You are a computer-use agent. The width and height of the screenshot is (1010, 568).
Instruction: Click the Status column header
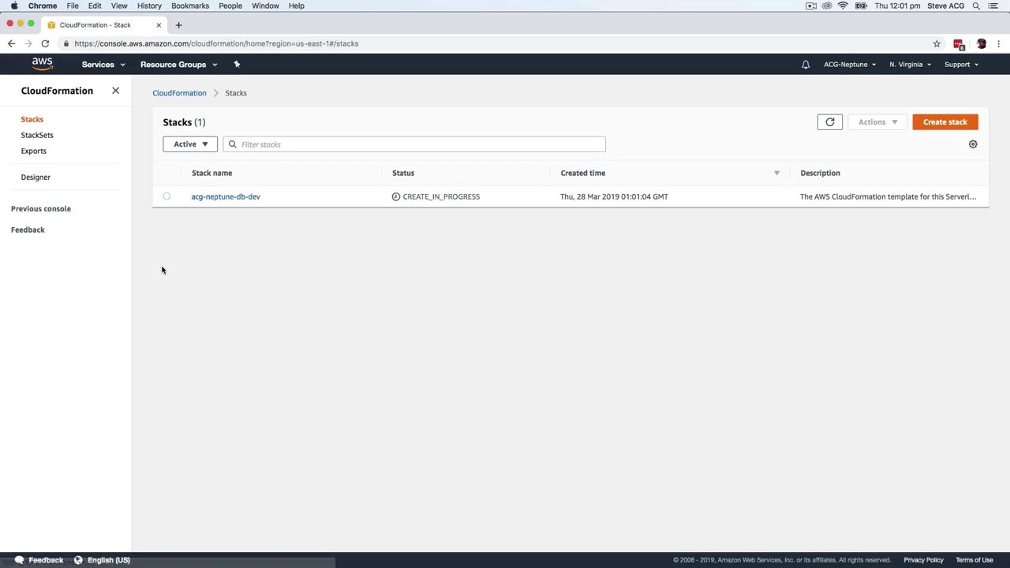point(403,173)
